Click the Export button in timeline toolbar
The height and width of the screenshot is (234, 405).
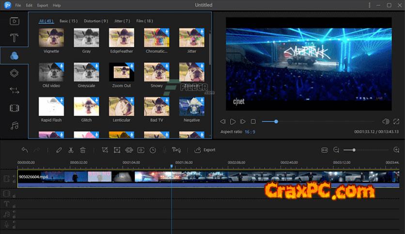(x=205, y=150)
